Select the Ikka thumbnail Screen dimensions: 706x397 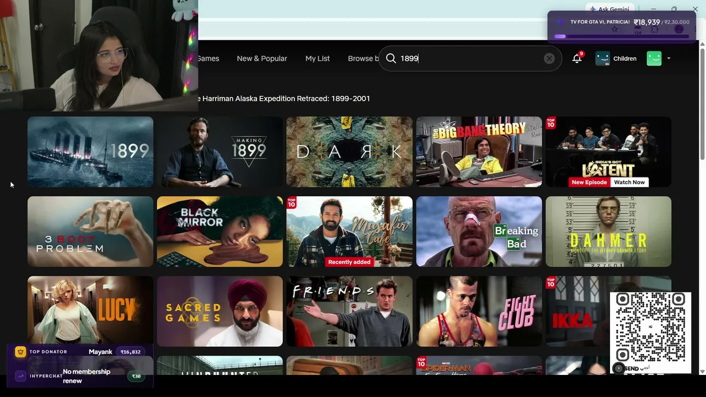pyautogui.click(x=577, y=312)
